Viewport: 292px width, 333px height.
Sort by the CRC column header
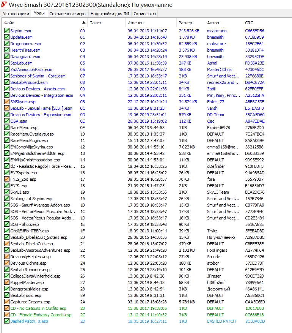(249, 23)
